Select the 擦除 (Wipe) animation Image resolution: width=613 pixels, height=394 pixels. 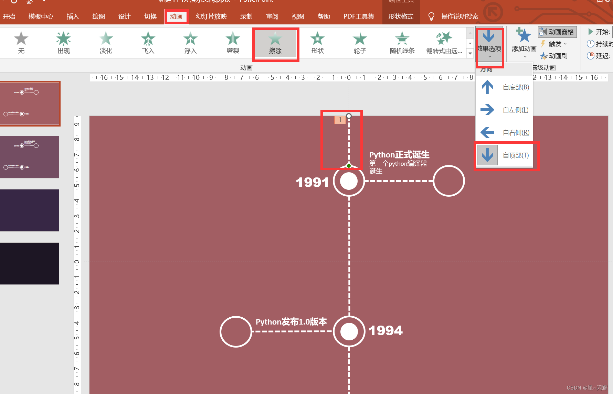click(x=275, y=43)
